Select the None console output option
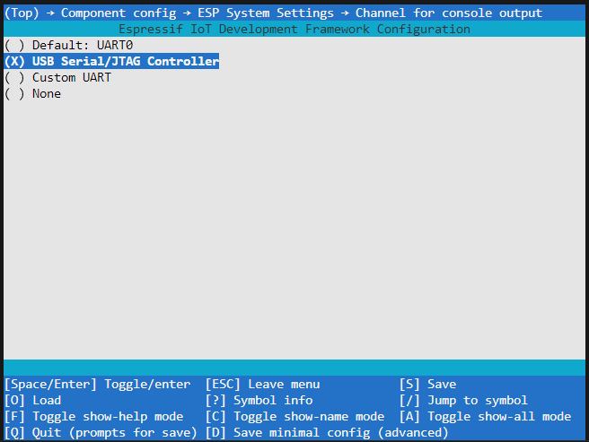589x442 pixels. click(x=32, y=94)
